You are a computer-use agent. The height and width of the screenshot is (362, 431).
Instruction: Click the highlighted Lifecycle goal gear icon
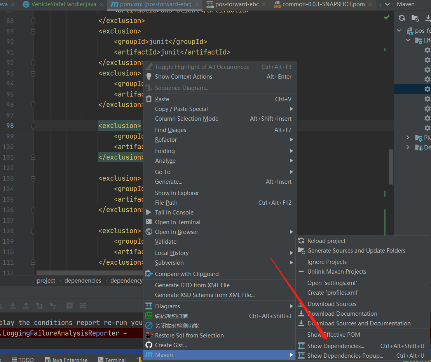(428, 89)
